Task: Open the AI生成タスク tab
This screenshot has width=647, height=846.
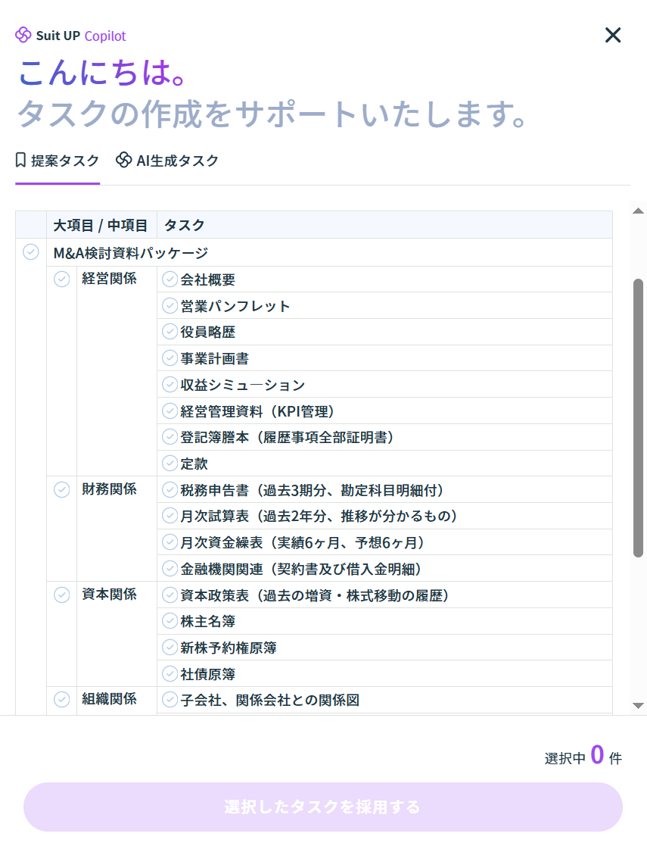Action: pos(167,161)
